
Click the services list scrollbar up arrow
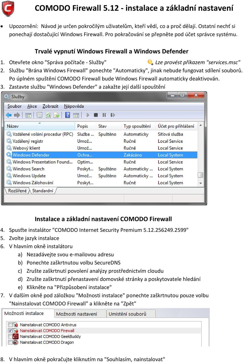(200, 125)
